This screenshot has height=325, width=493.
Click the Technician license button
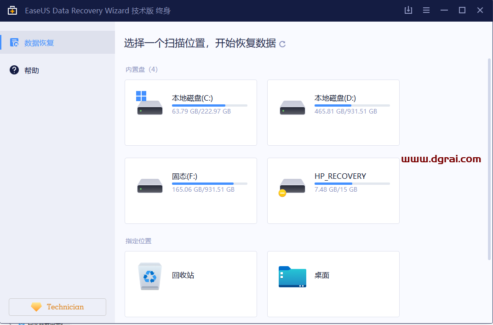click(x=57, y=307)
